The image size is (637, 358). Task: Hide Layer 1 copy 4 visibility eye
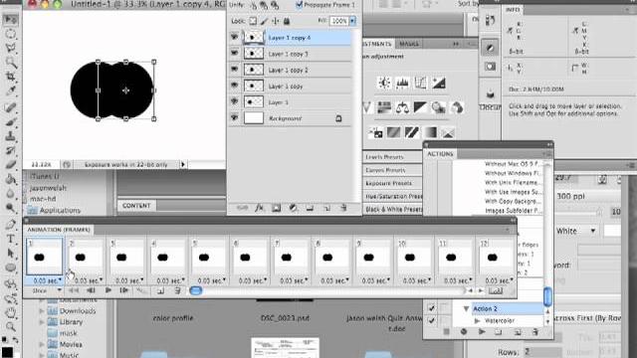coord(235,37)
